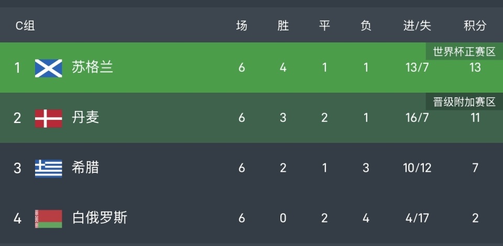Viewport: 503px width, 246px height.
Task: Click the C组 group header
Action: (25, 26)
